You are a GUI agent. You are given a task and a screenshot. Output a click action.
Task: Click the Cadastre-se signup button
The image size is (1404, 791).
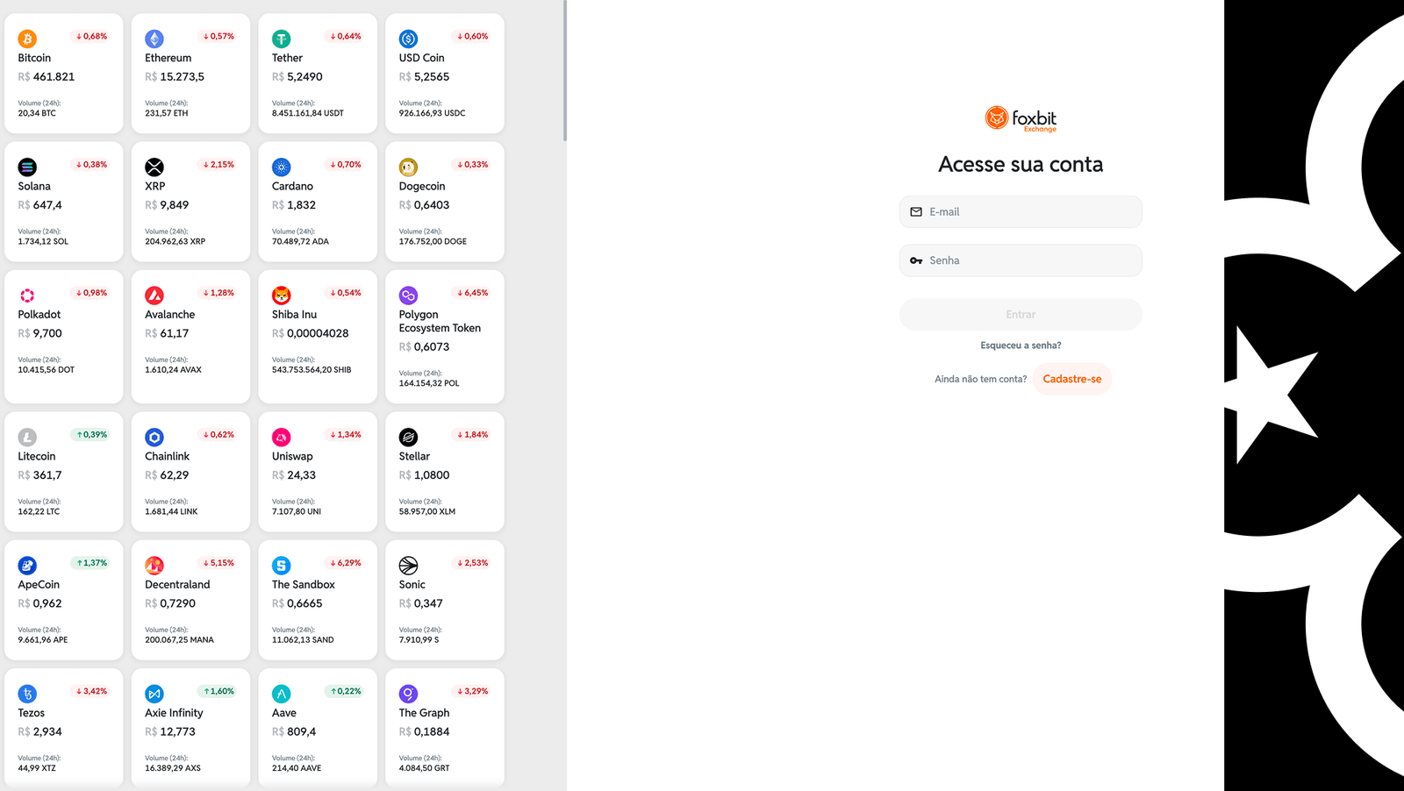1071,379
